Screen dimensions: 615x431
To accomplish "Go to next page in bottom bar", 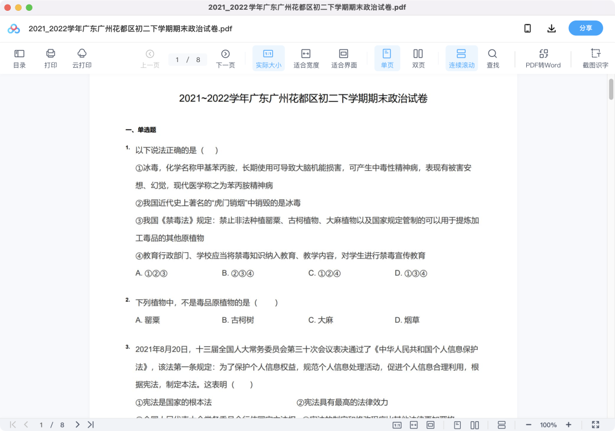I will pos(77,425).
